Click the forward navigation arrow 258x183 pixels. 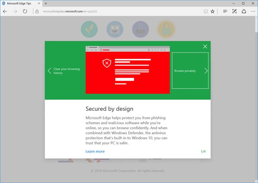click(15, 12)
